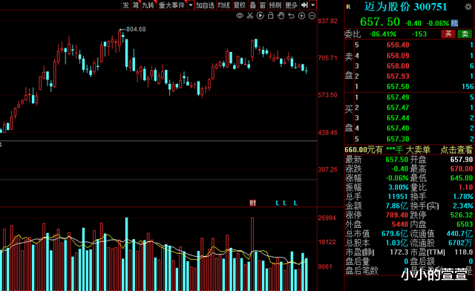The image size is (475, 291).
Task: Click the 总市值 value 679.6亿
Action: [x=395, y=233]
